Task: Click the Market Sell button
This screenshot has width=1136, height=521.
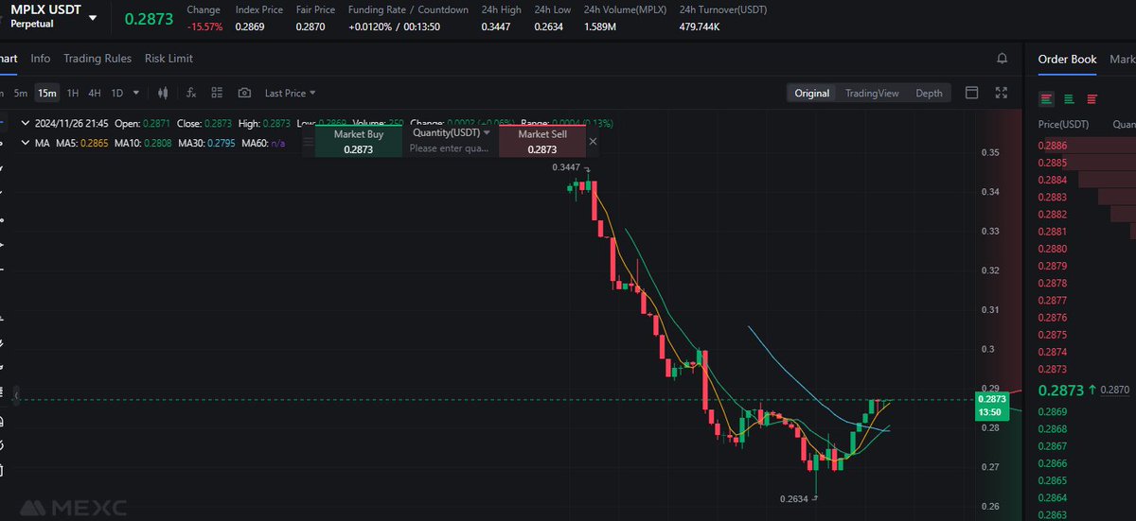Action: tap(542, 142)
